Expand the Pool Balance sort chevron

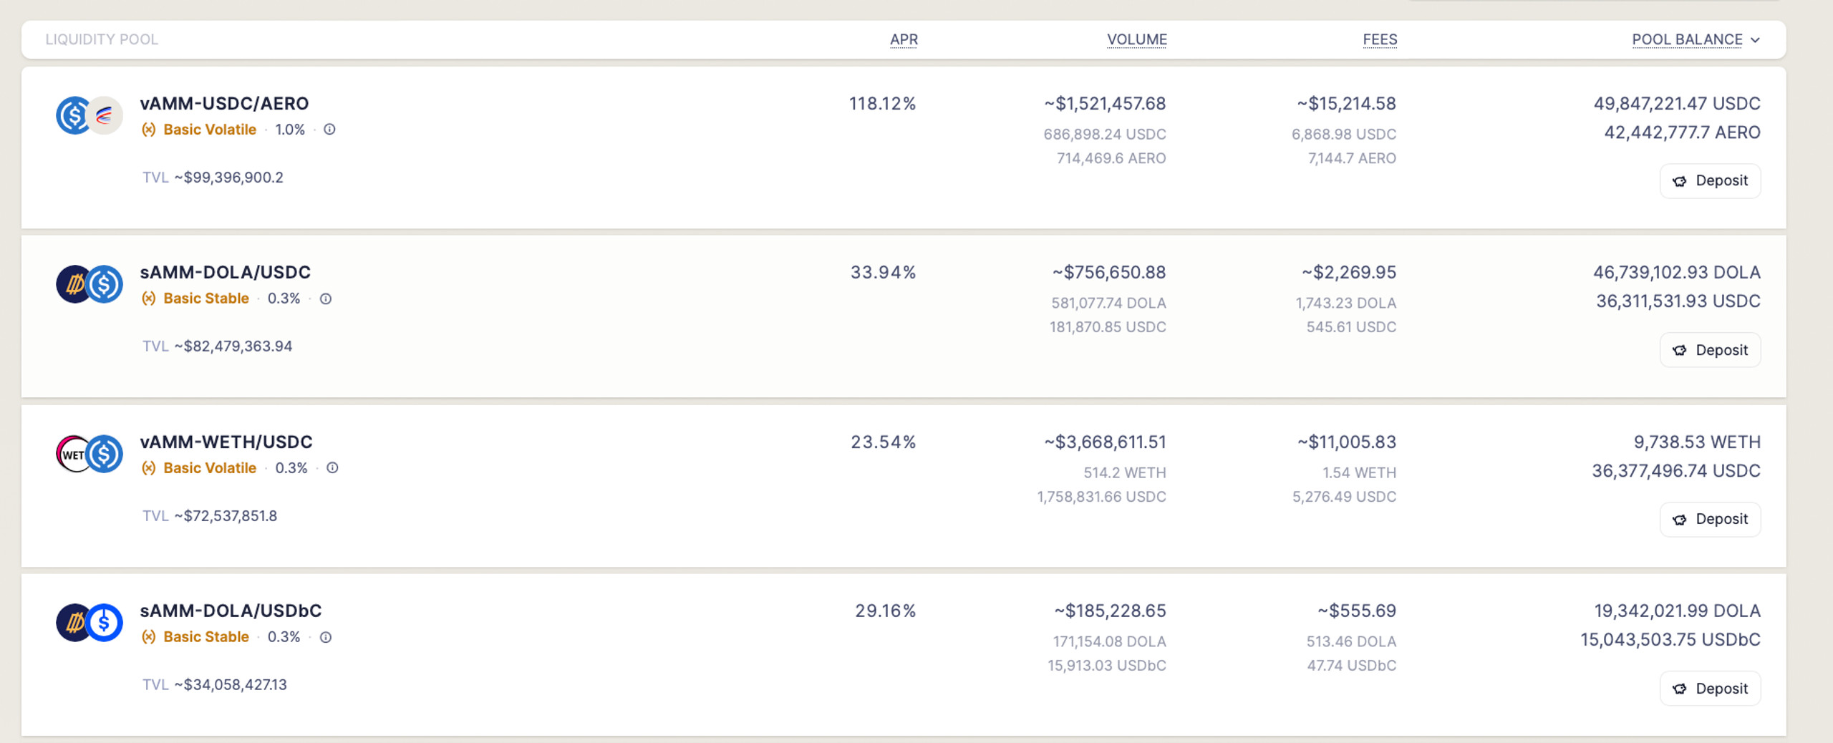coord(1755,40)
